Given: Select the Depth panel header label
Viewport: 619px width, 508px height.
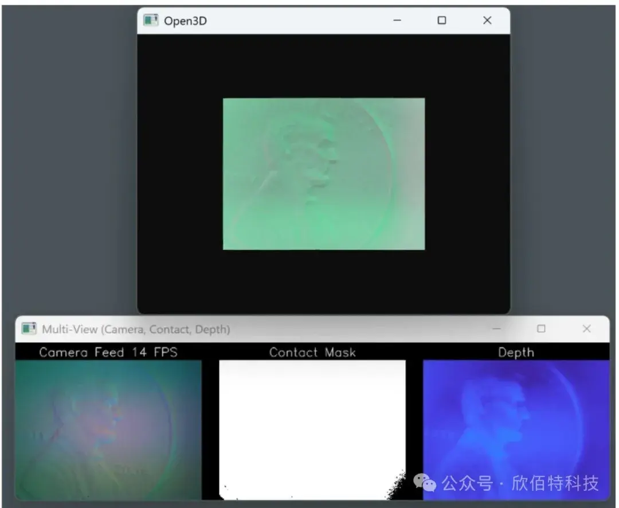Looking at the screenshot, I should click(x=516, y=353).
